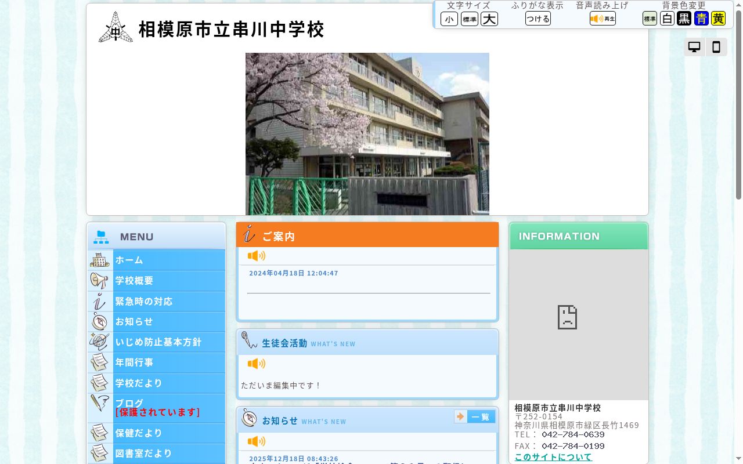
Task: Turn on furigana with つける button
Action: pos(538,19)
